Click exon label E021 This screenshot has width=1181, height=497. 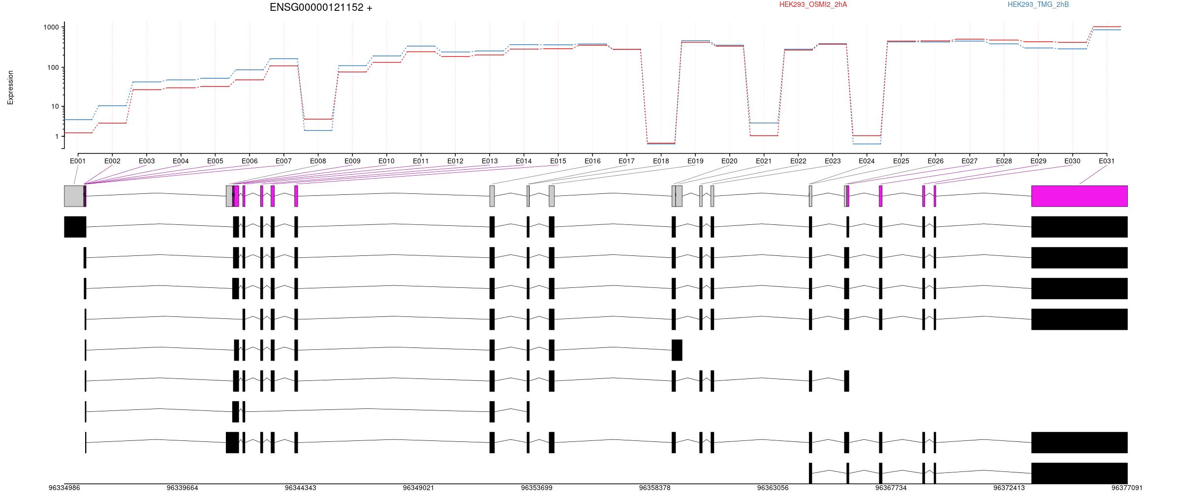tap(764, 161)
